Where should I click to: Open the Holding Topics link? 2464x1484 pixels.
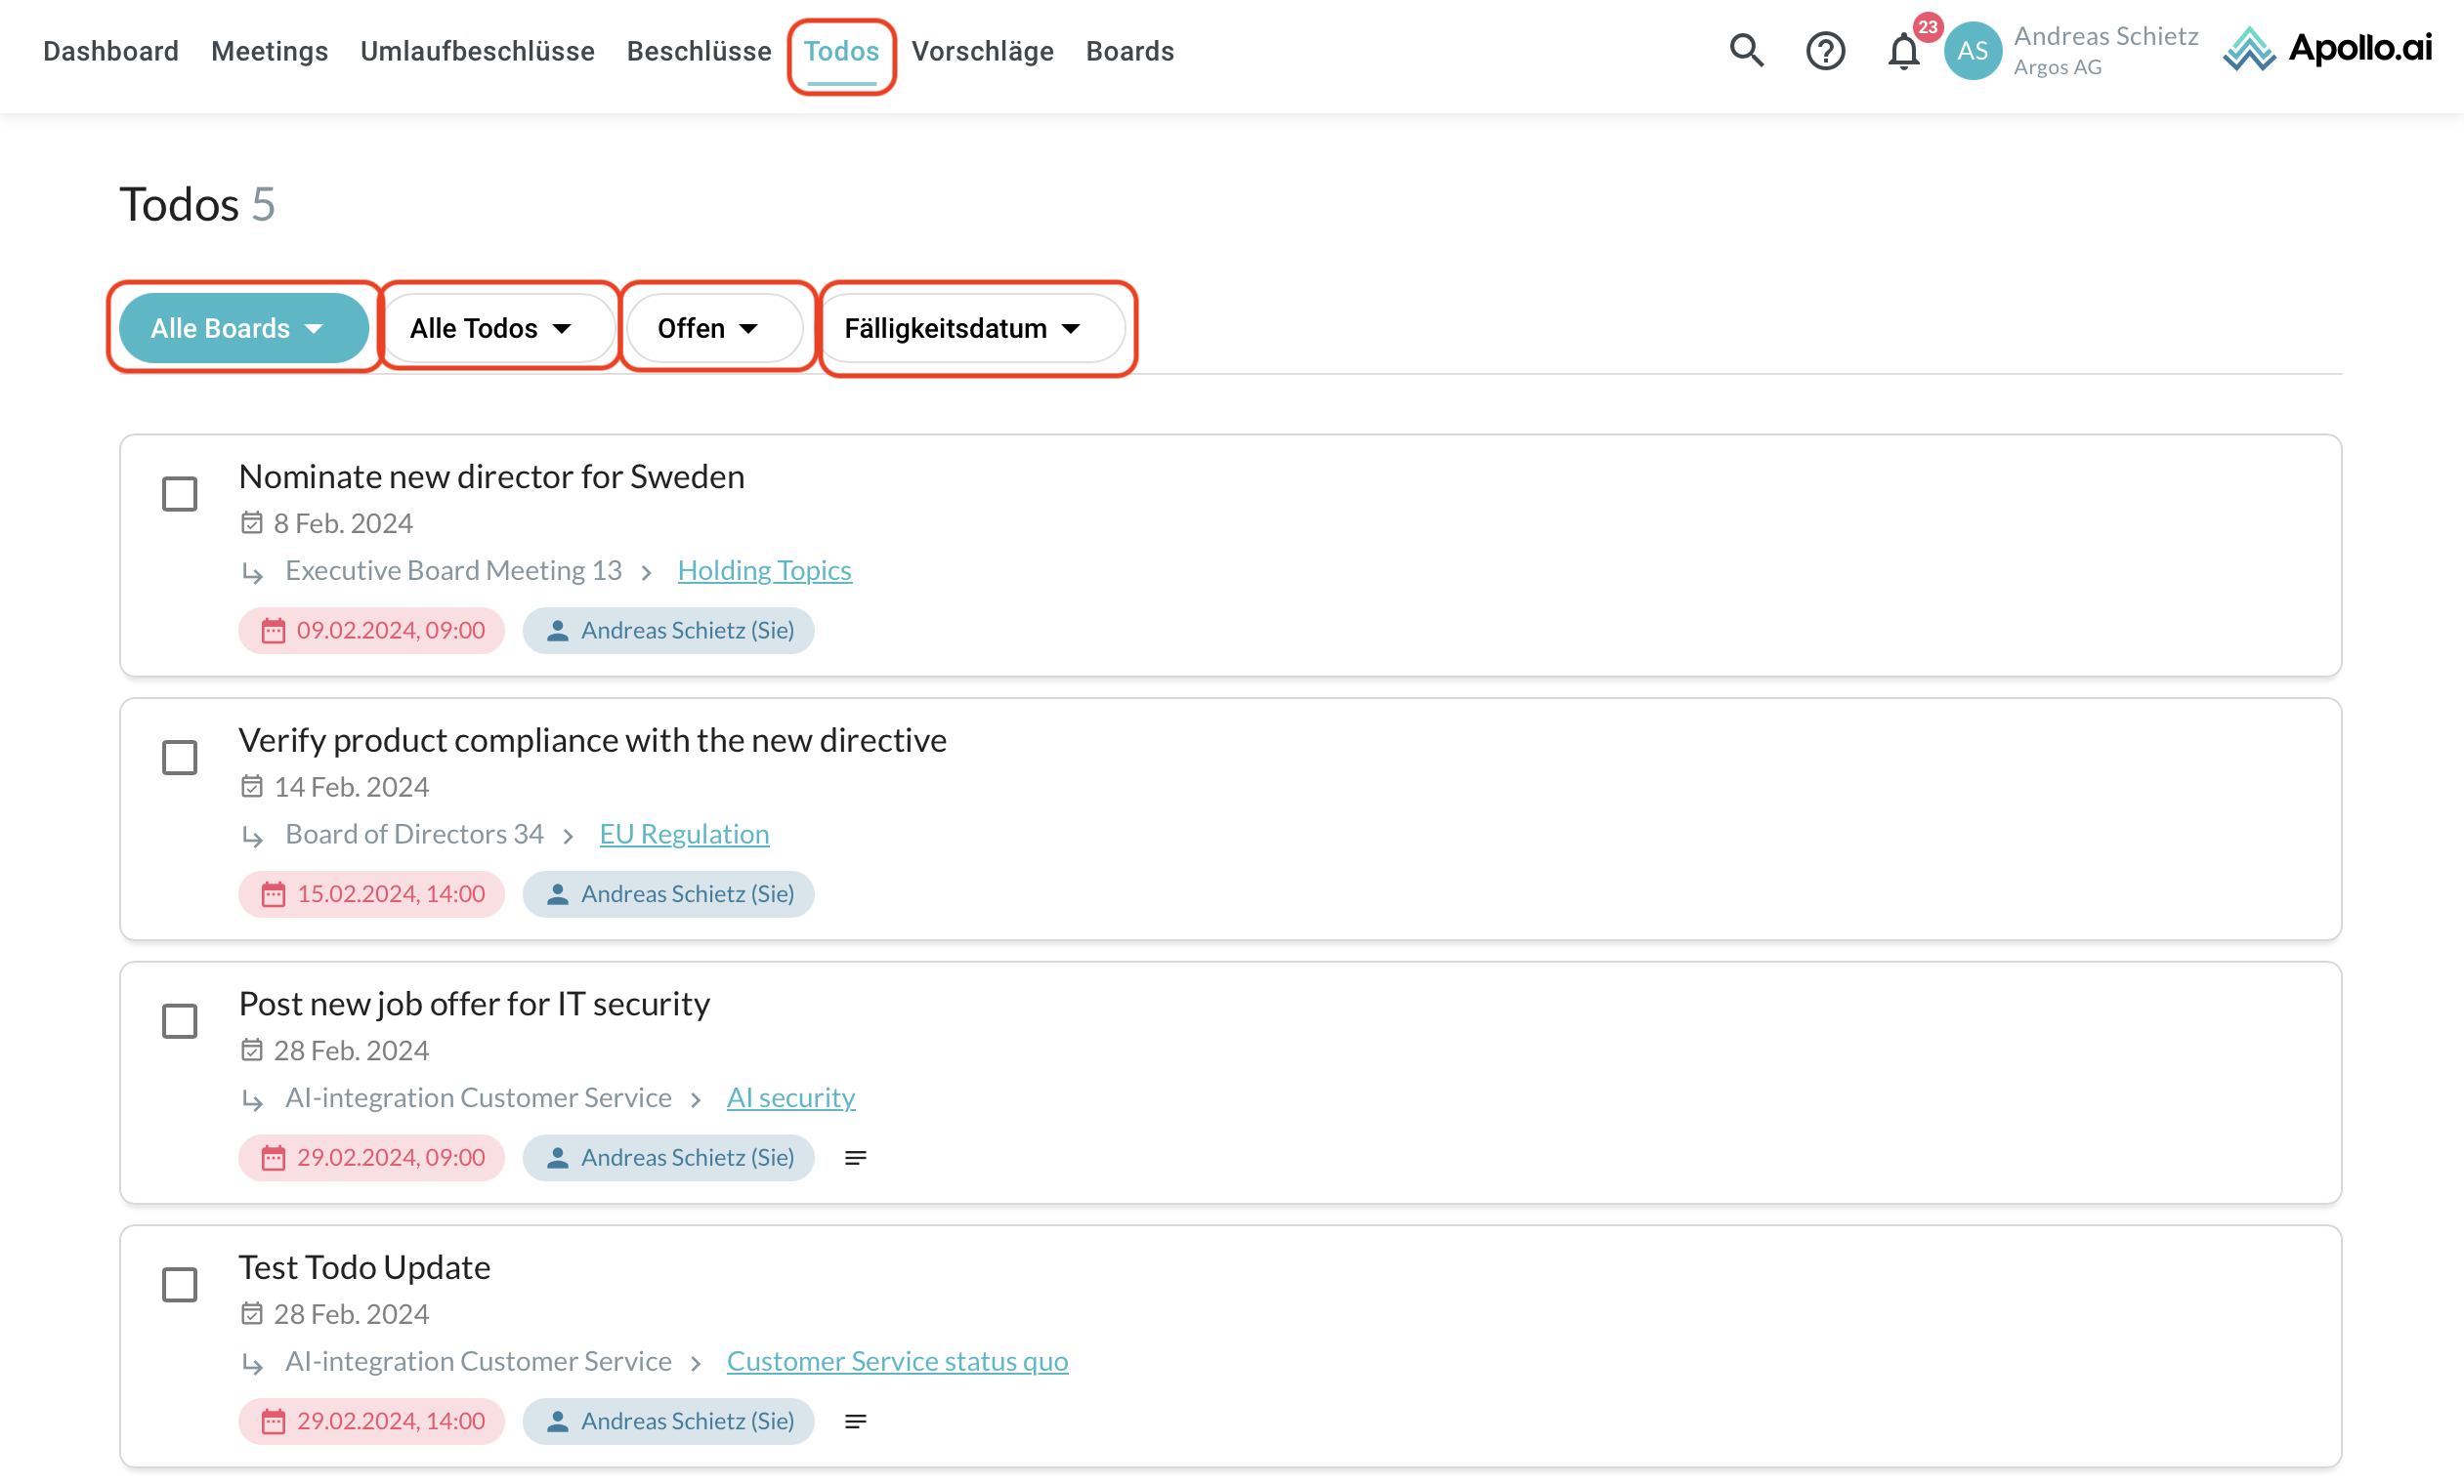764,570
